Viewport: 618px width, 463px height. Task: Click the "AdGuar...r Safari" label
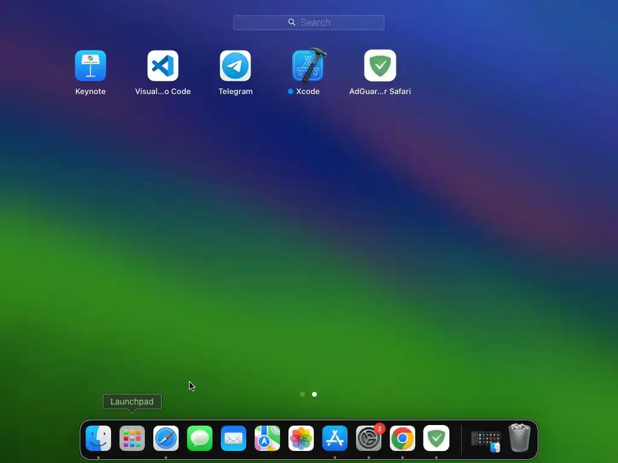380,92
